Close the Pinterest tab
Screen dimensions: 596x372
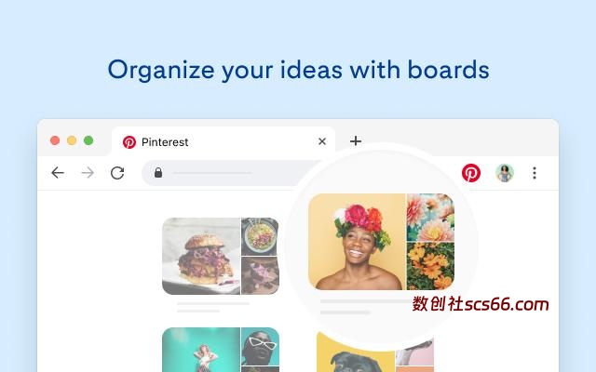[322, 141]
